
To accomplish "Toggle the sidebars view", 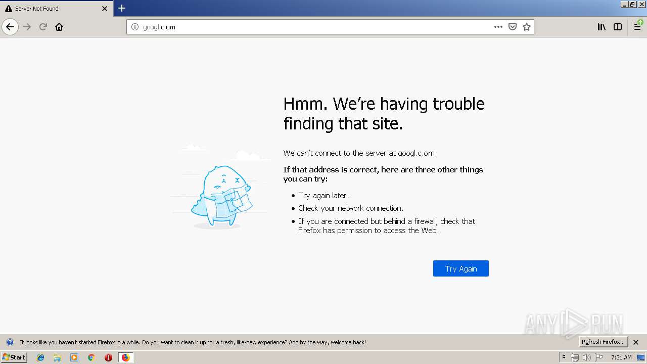I will (x=618, y=27).
